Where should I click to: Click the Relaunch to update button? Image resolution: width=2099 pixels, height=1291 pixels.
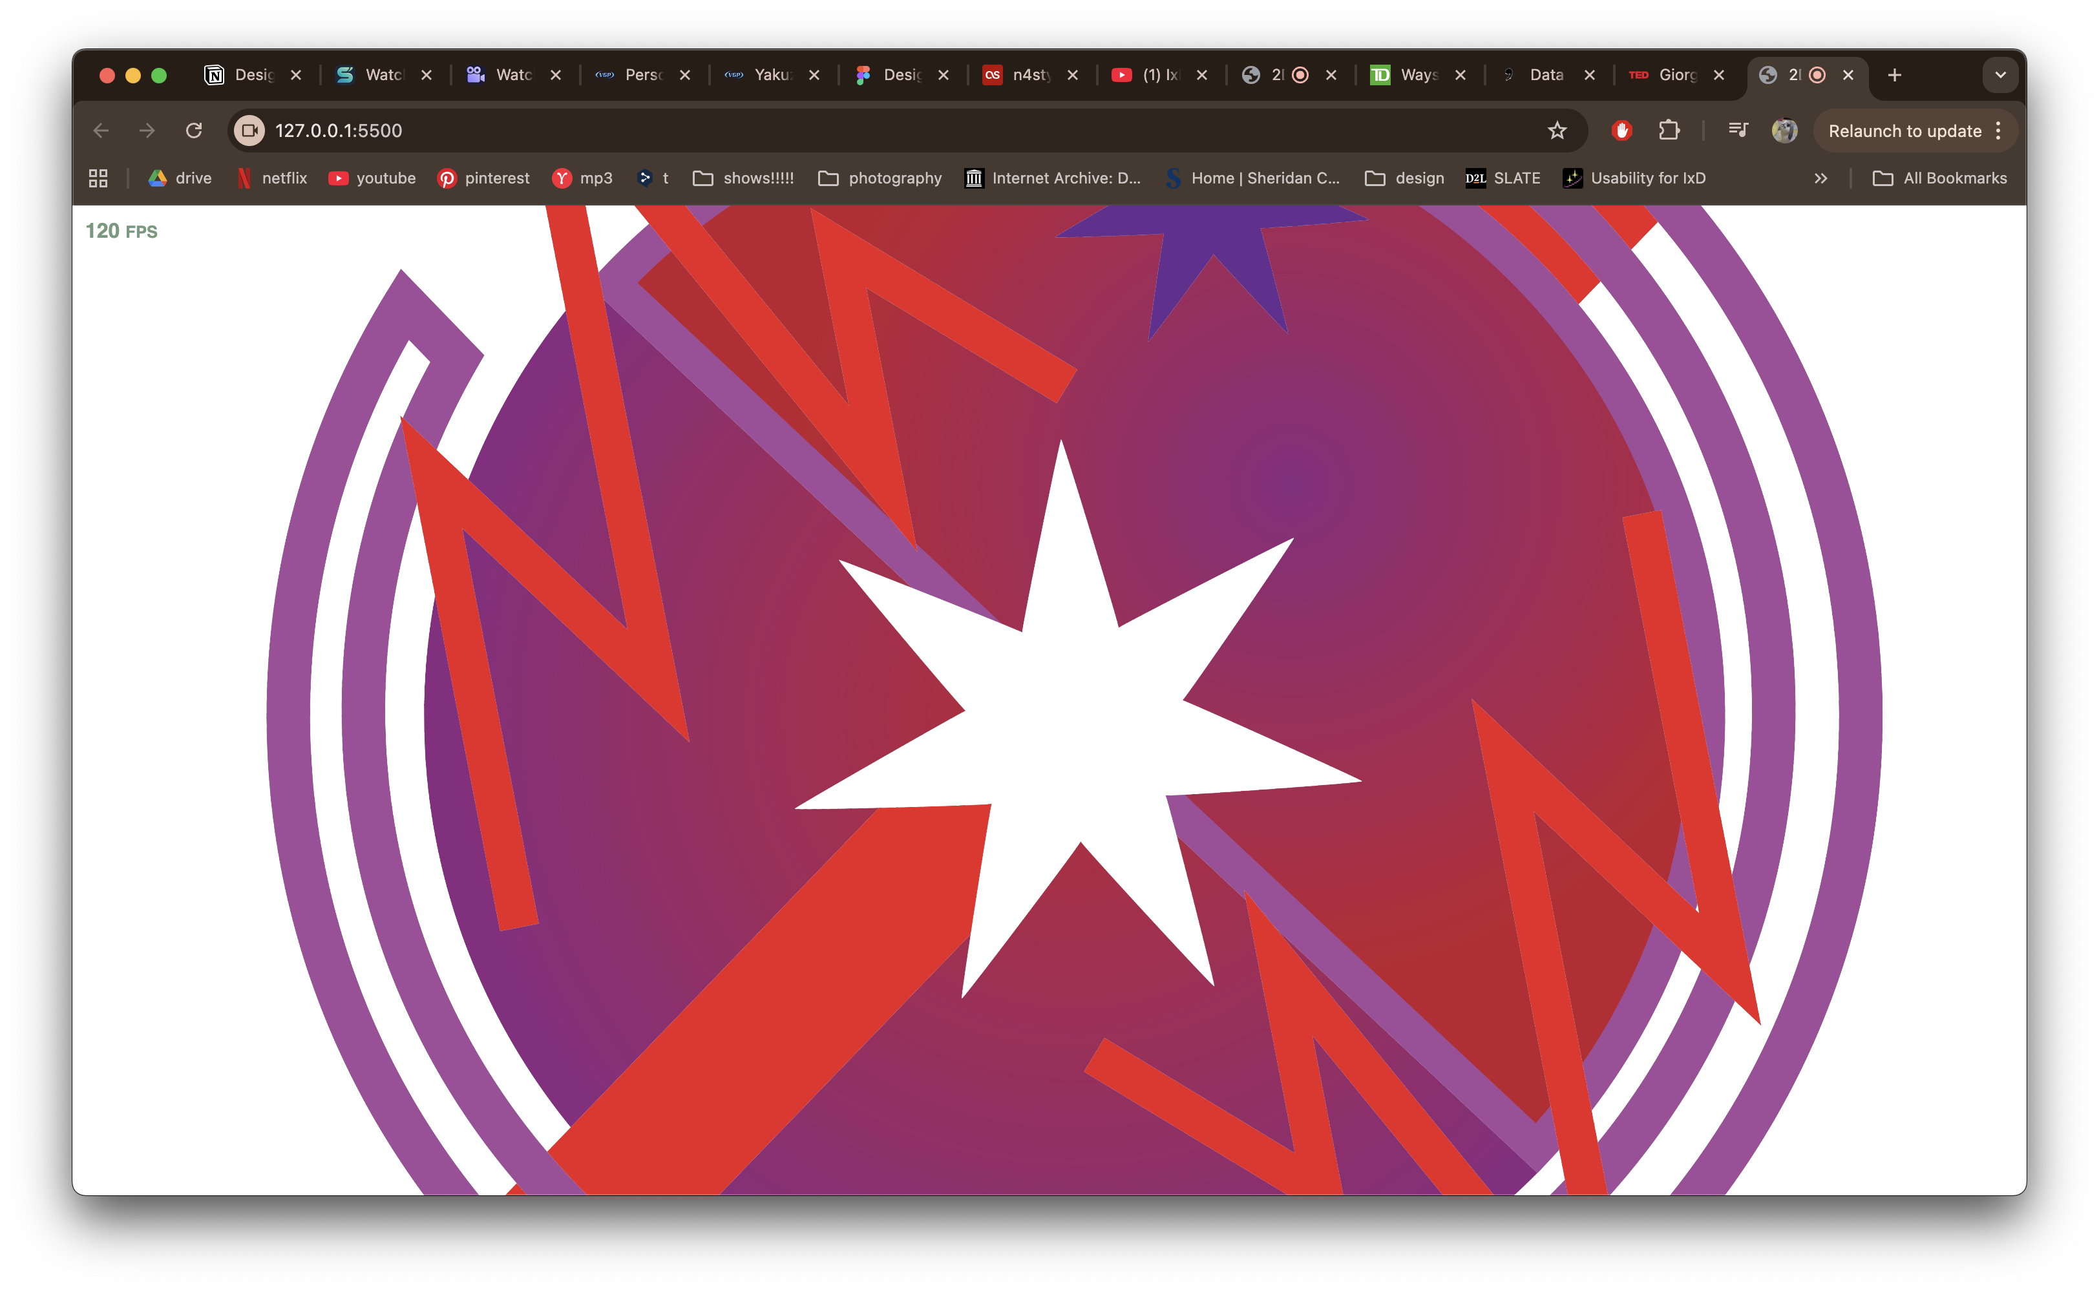coord(1904,131)
